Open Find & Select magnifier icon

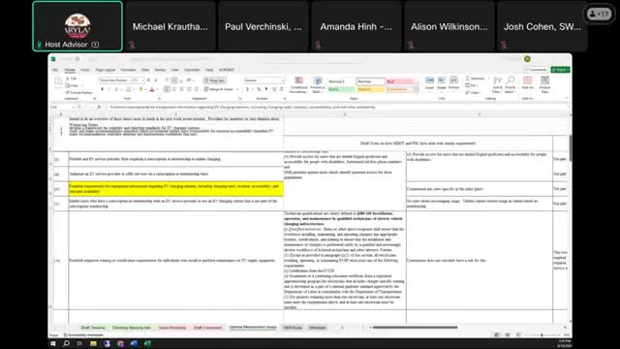tap(511, 85)
